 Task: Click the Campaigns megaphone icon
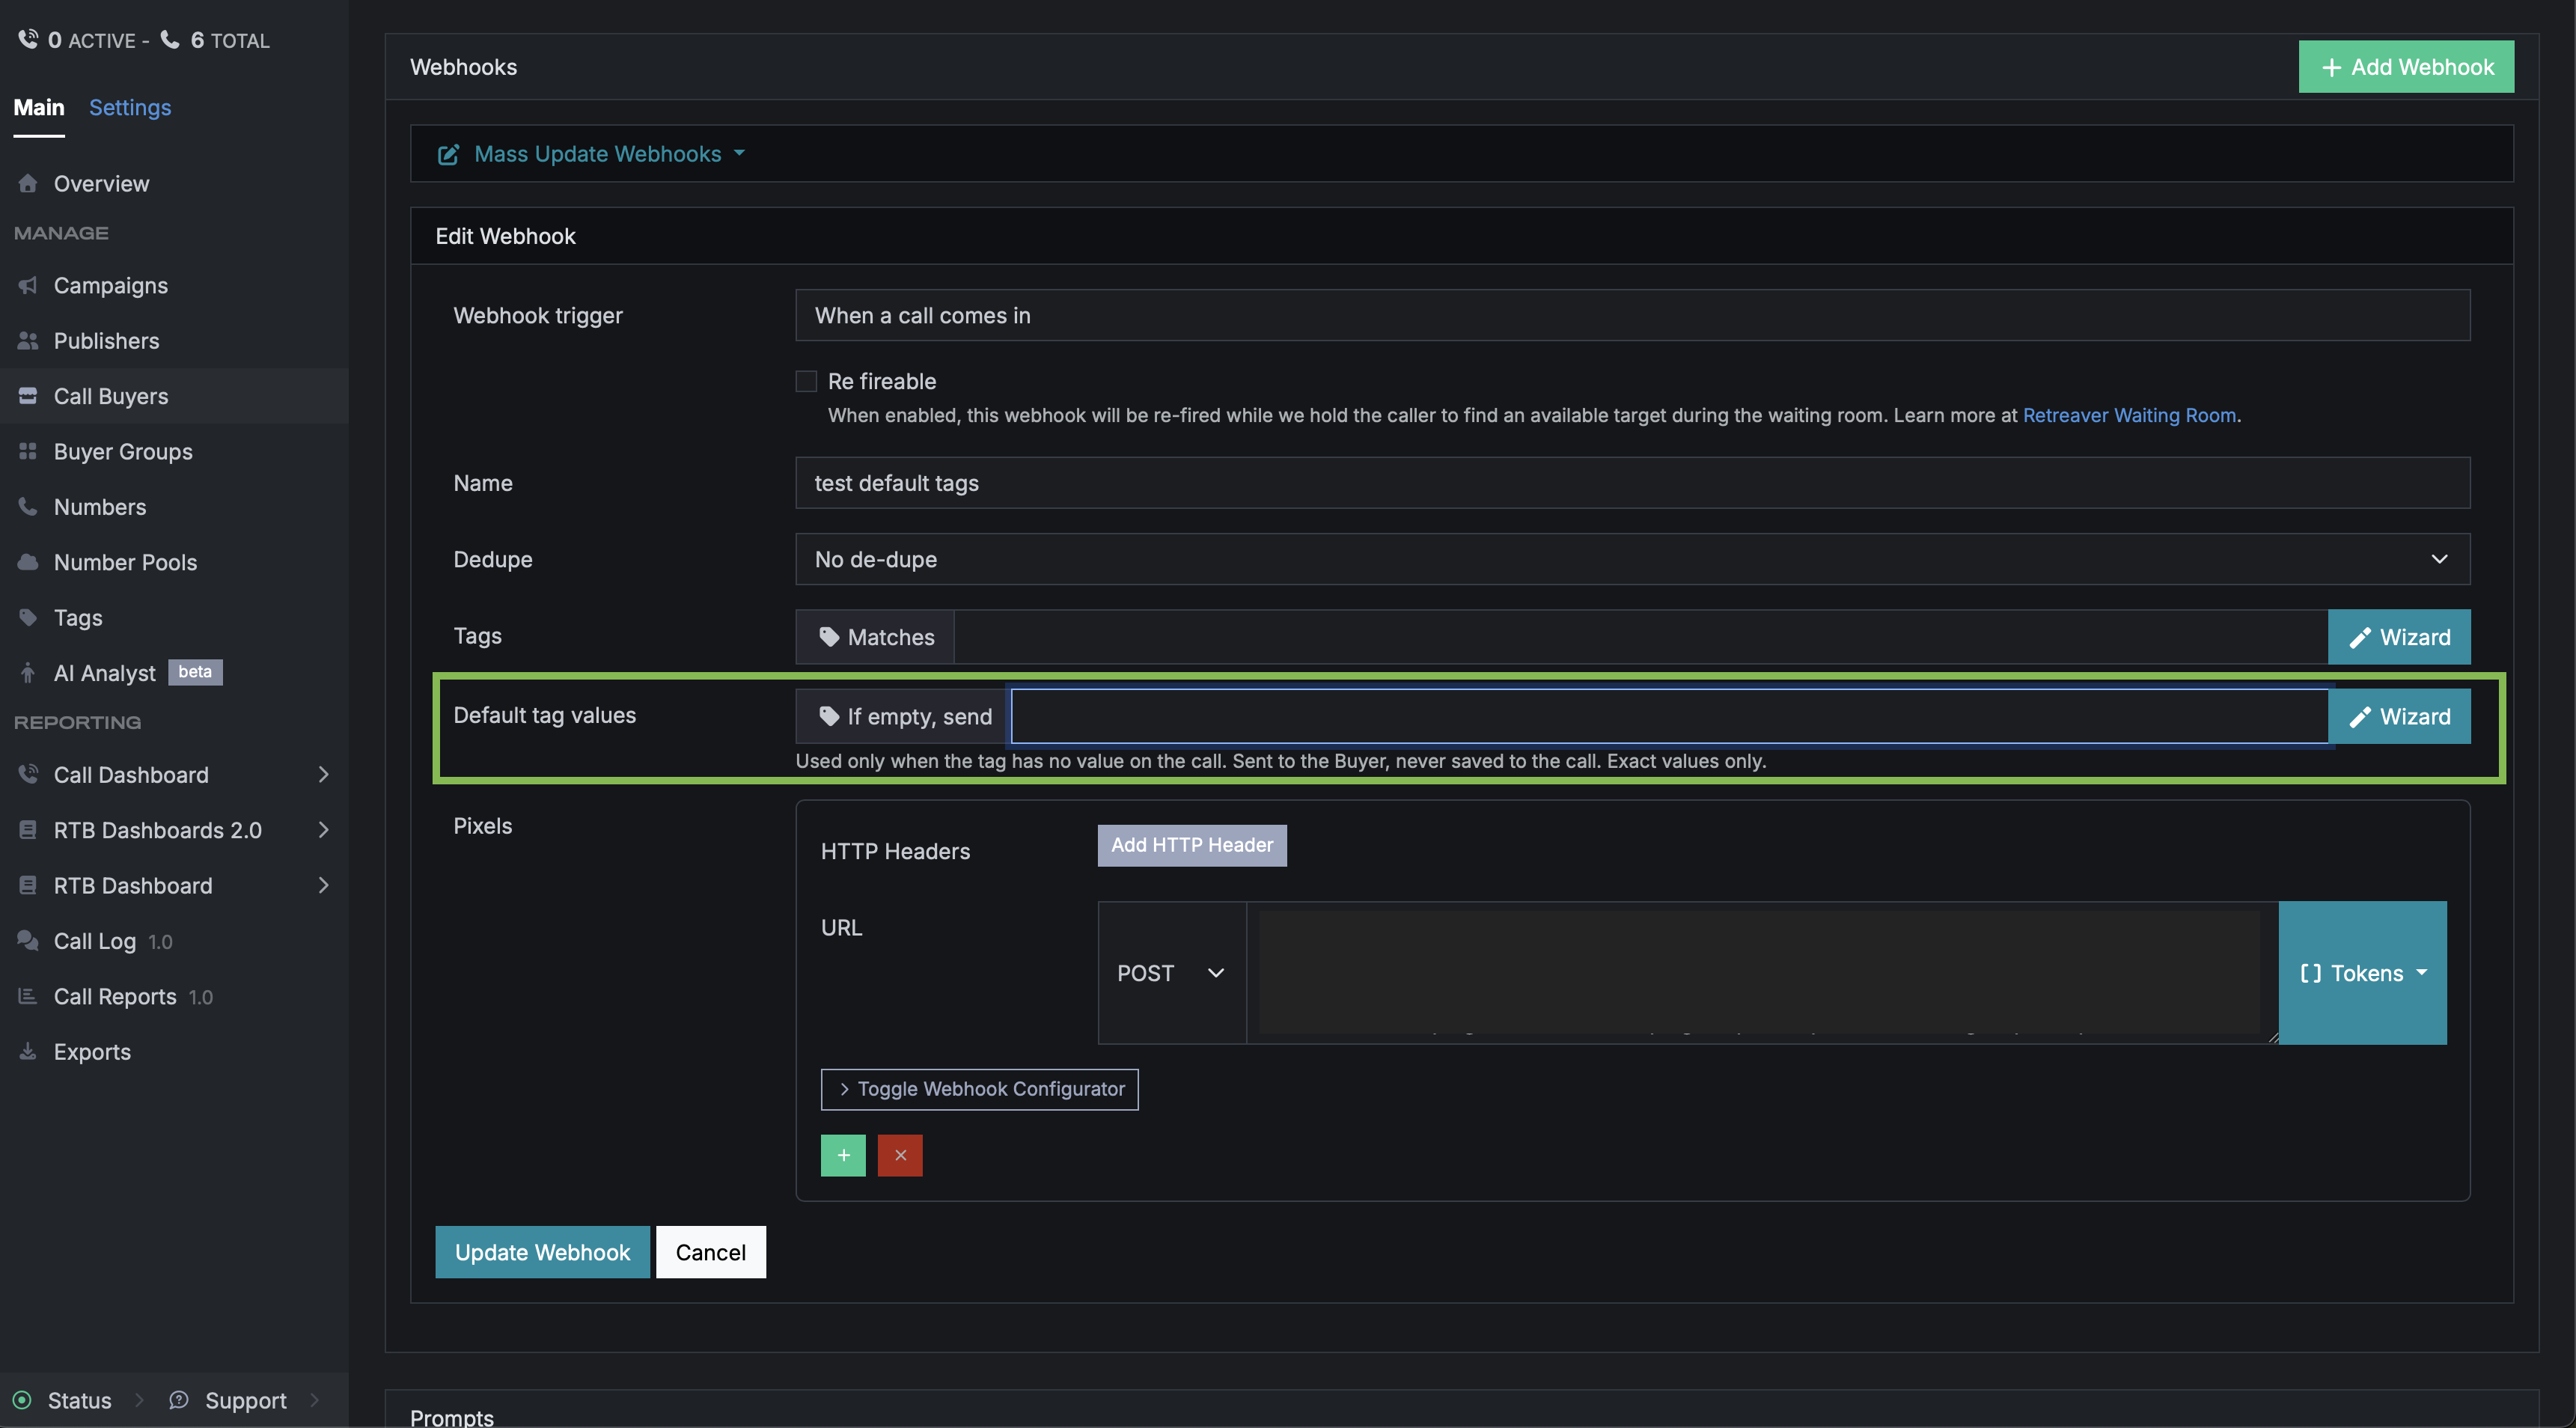pos(28,285)
